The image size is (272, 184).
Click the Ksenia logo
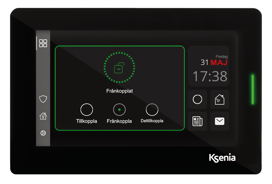(x=222, y=158)
